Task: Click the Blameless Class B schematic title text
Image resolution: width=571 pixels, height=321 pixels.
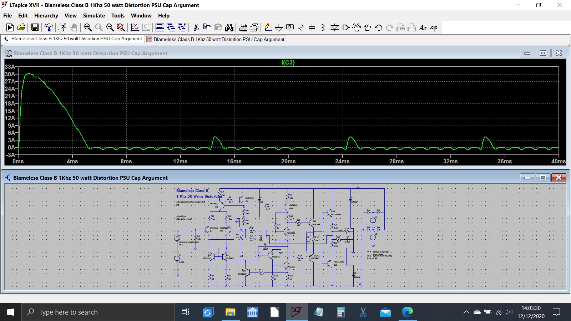Action: point(192,190)
